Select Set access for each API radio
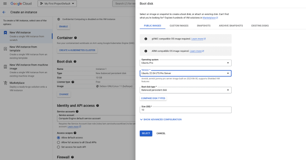306x160 pixels. click(58, 147)
